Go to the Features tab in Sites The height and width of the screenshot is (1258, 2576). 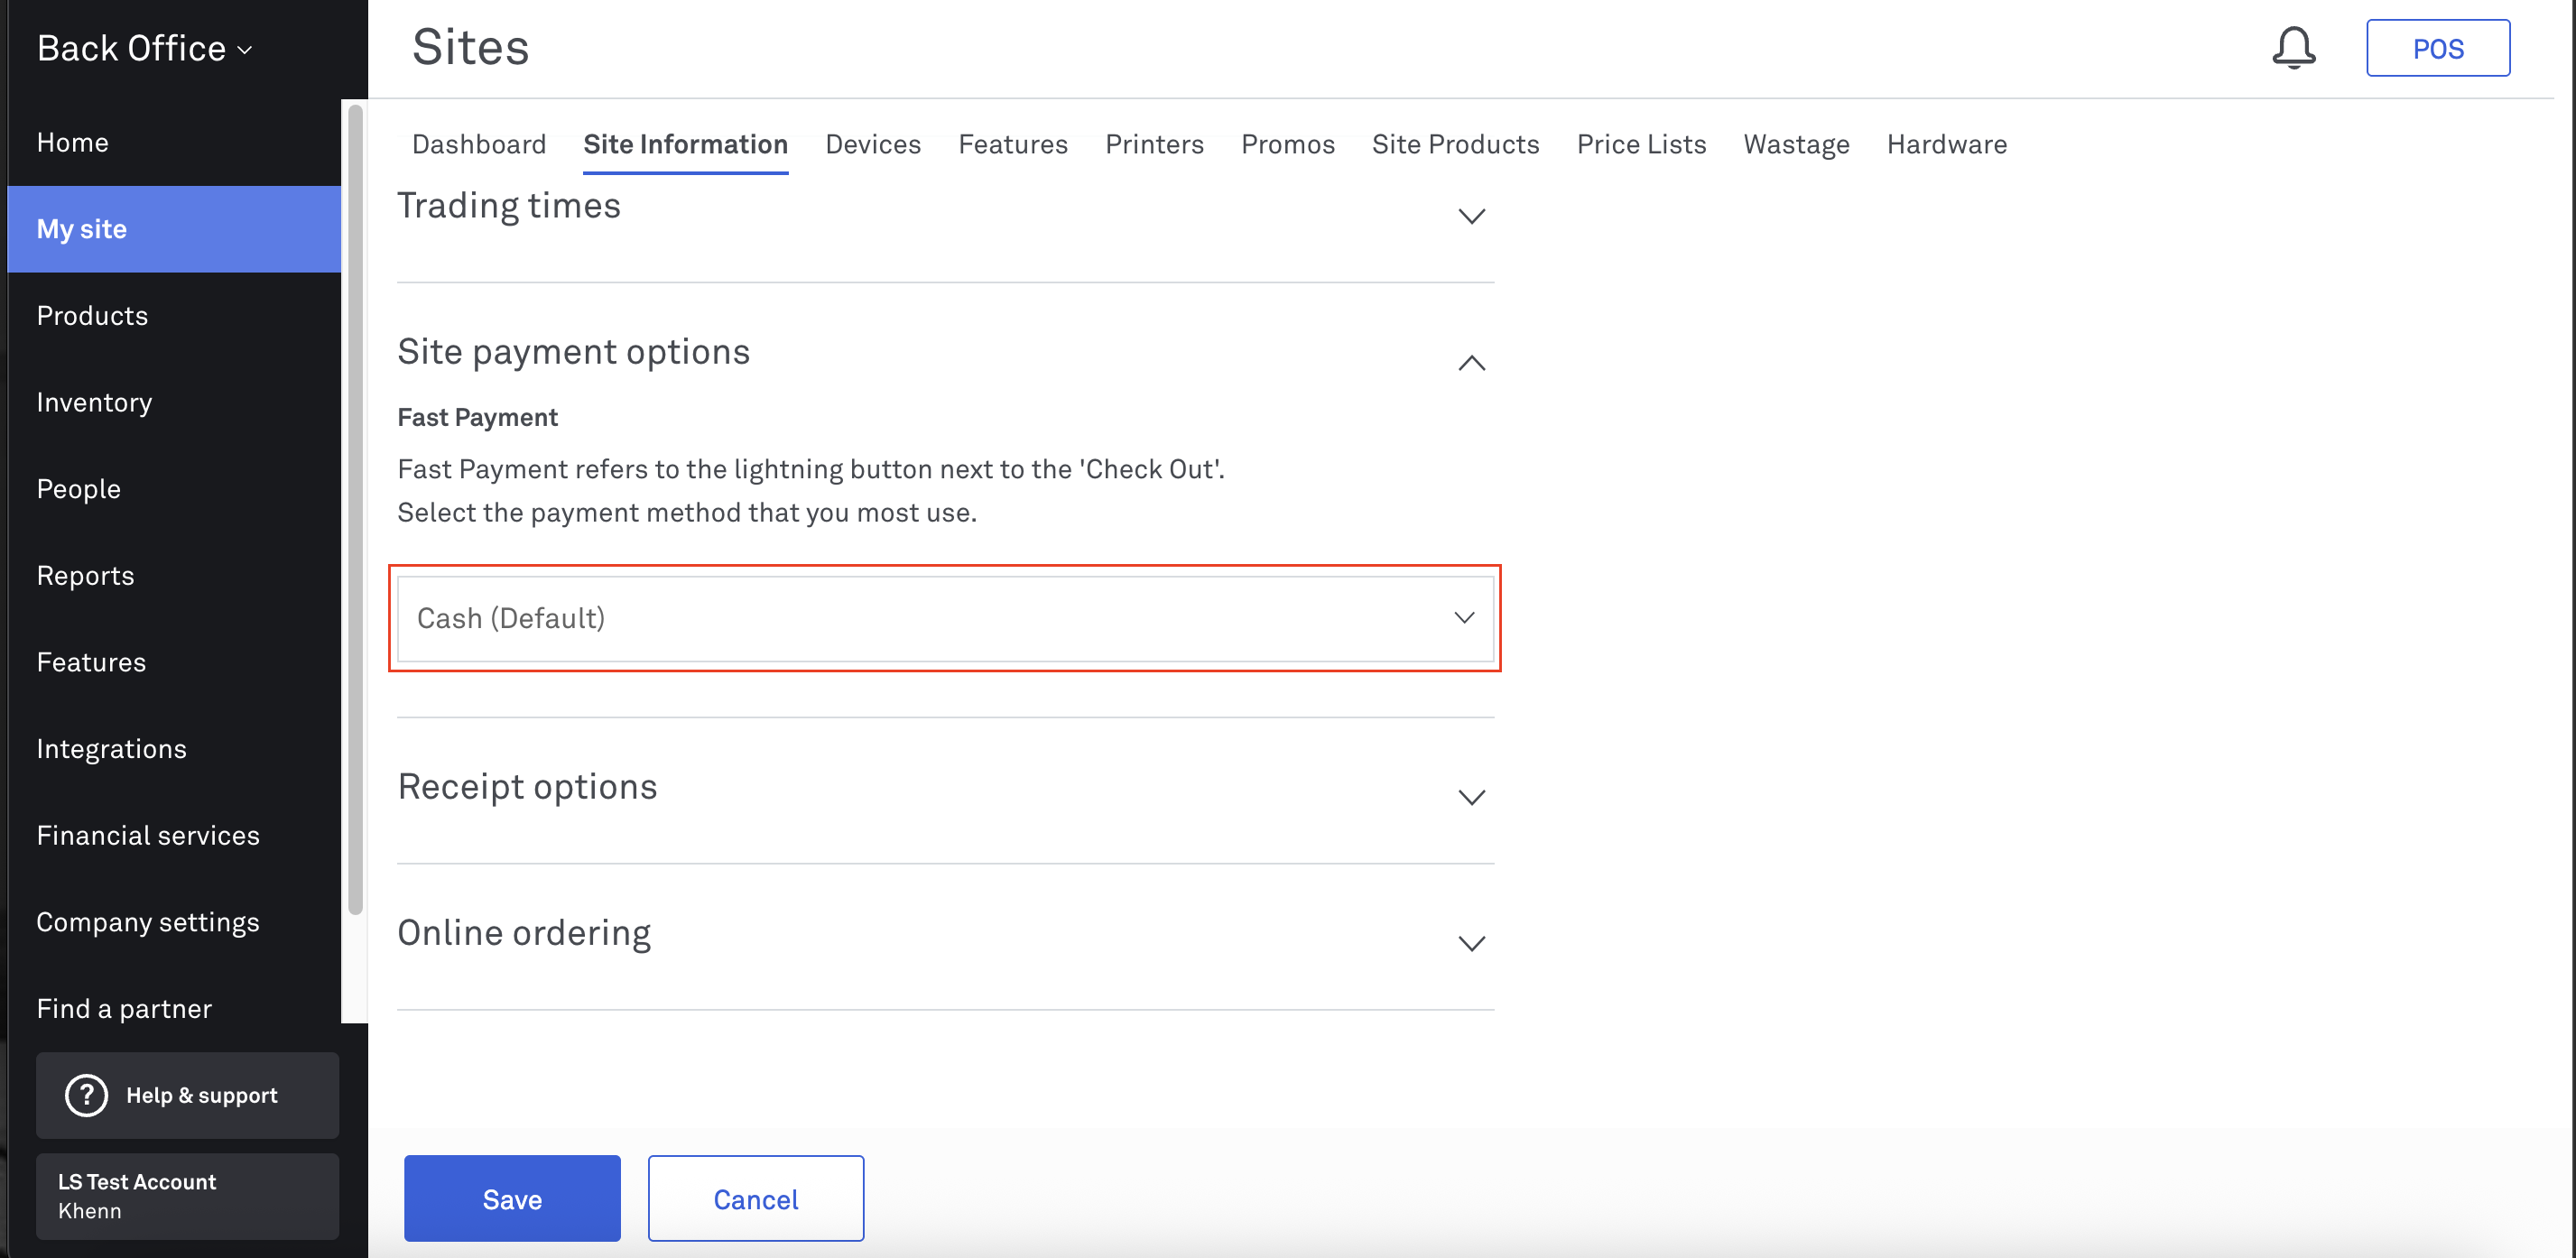pos(1012,144)
